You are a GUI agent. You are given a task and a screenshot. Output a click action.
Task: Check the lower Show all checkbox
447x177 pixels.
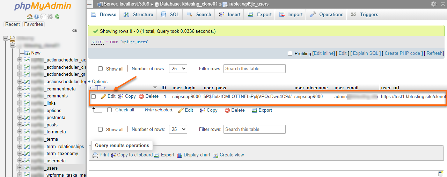click(x=101, y=130)
